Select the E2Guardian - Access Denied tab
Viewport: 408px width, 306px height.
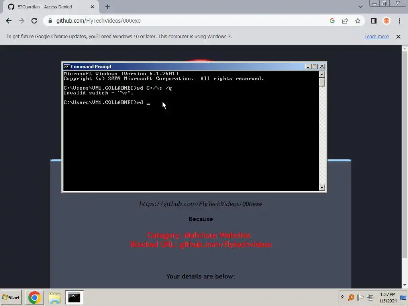(51, 7)
